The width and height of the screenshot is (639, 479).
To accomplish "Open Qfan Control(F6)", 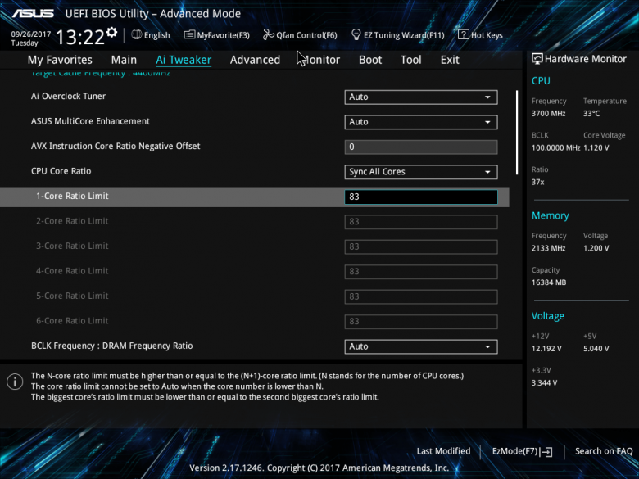I will [x=300, y=35].
